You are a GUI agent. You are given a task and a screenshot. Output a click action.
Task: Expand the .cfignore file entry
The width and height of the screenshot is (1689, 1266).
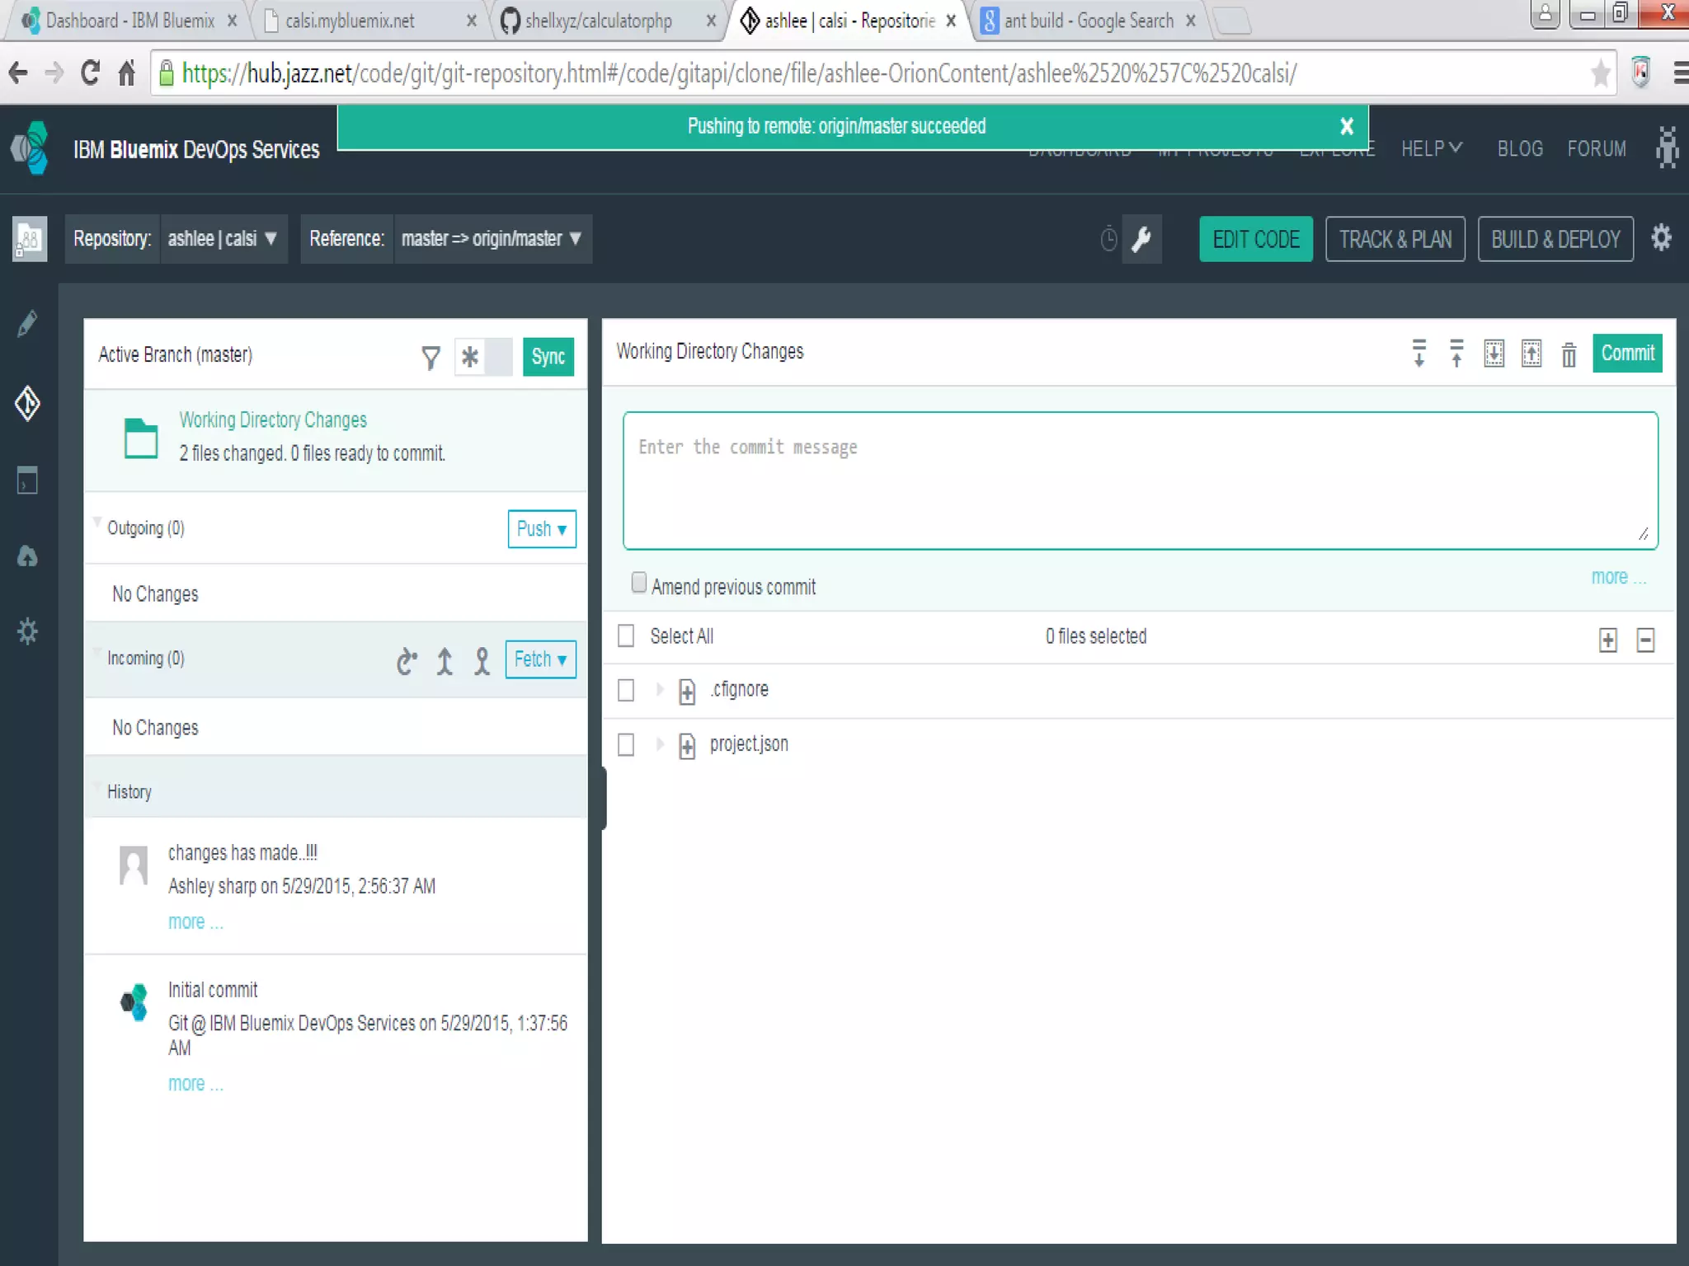[x=659, y=689]
